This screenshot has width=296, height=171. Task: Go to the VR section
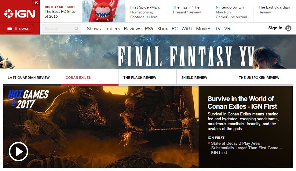coord(227,29)
